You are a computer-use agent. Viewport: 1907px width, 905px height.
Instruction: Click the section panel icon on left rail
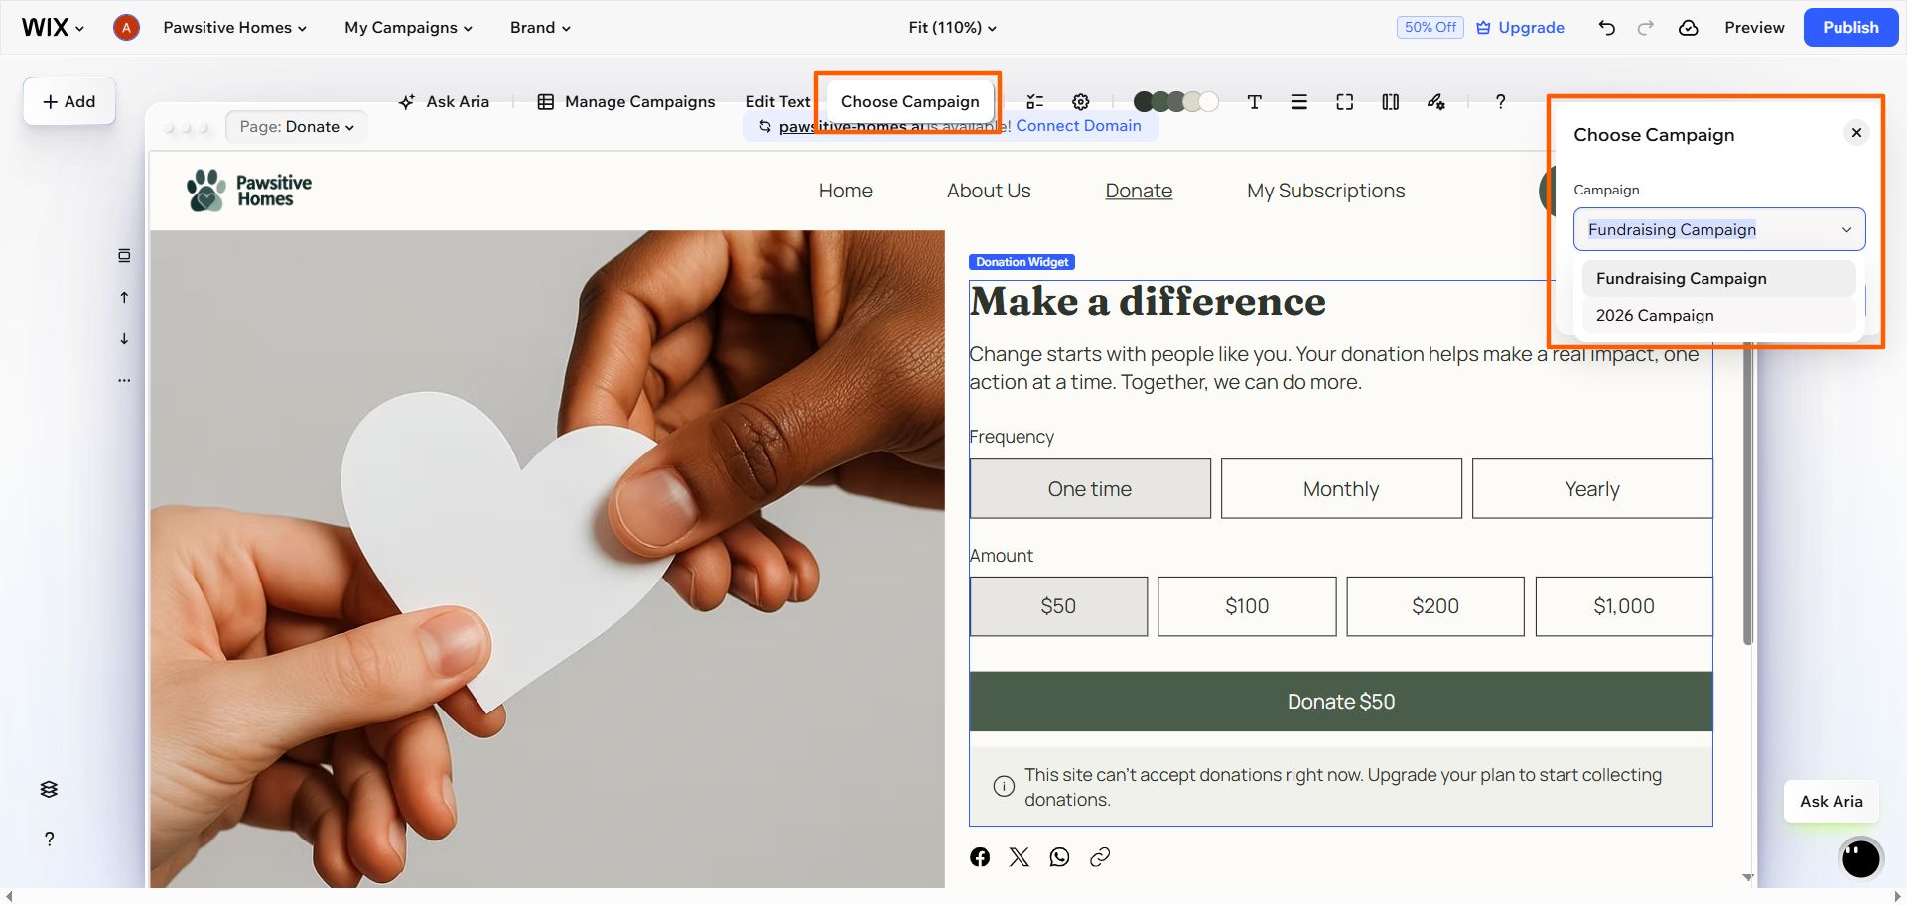click(124, 256)
